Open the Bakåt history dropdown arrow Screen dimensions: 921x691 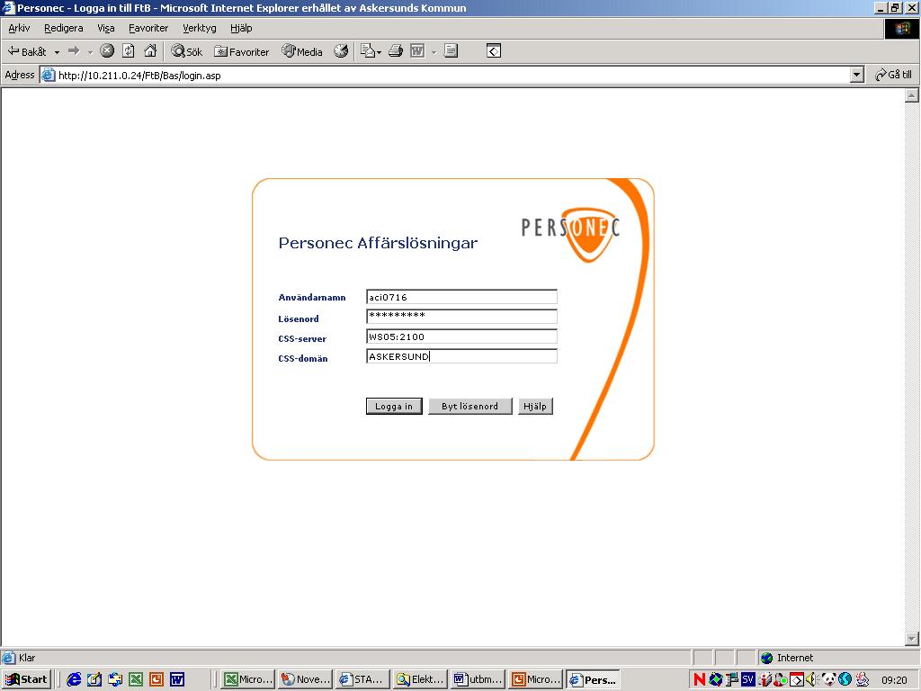57,52
